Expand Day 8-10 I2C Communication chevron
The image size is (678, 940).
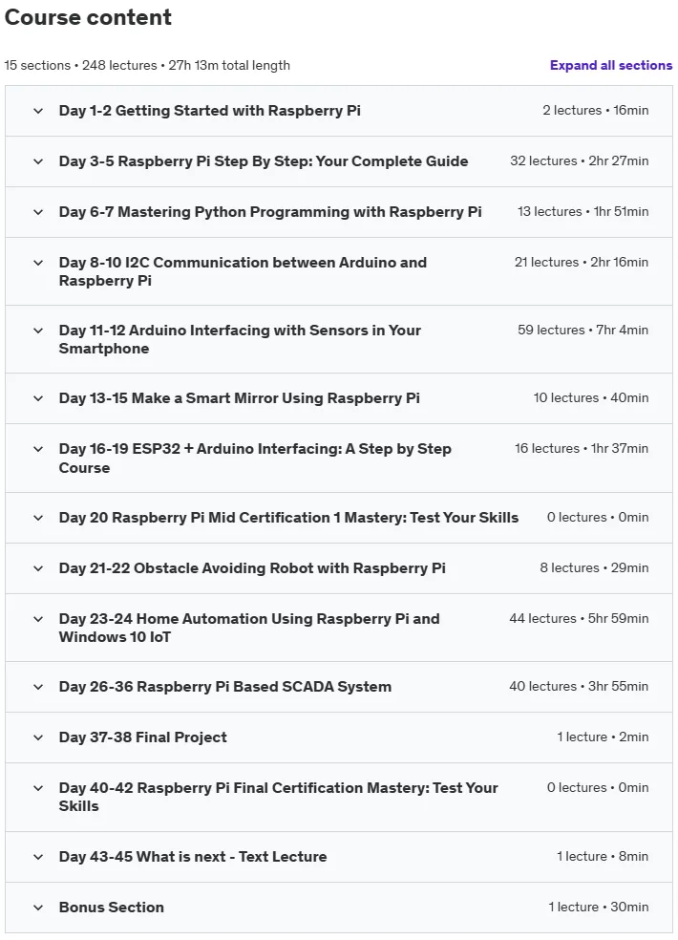pyautogui.click(x=38, y=263)
